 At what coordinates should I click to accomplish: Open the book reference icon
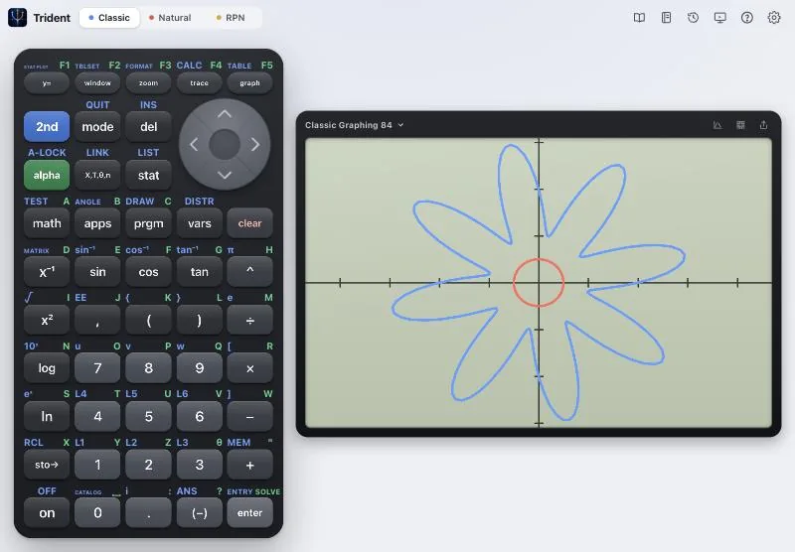(639, 18)
